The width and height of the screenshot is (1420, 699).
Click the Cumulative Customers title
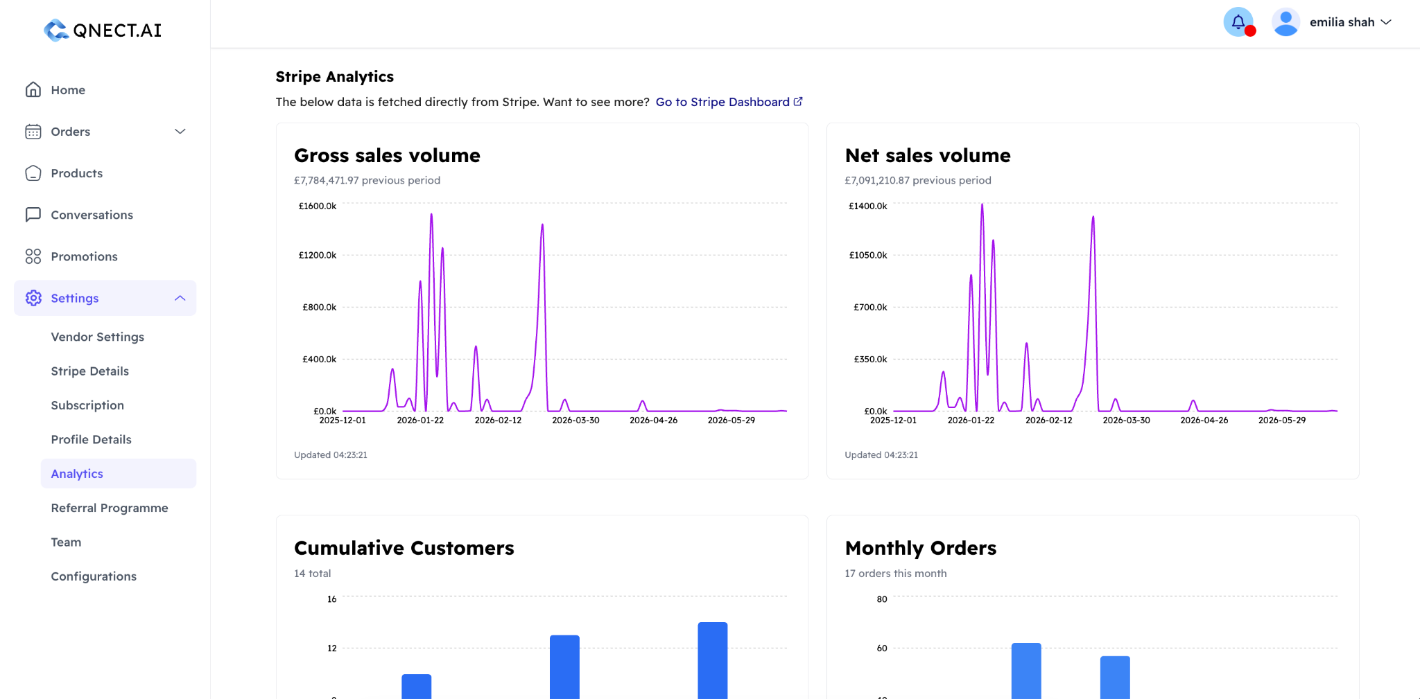[x=404, y=548]
